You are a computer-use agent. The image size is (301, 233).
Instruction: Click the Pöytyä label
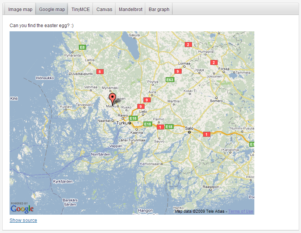[x=153, y=82]
